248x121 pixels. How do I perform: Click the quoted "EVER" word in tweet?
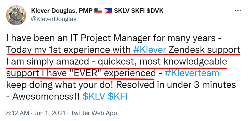tap(90, 73)
